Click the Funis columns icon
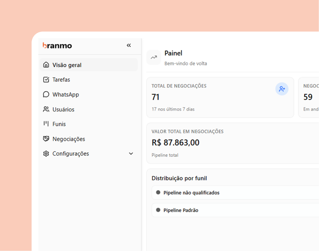The width and height of the screenshot is (319, 251). click(x=46, y=124)
